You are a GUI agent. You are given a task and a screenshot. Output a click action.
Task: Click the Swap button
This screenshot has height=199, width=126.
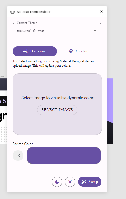click(x=90, y=182)
